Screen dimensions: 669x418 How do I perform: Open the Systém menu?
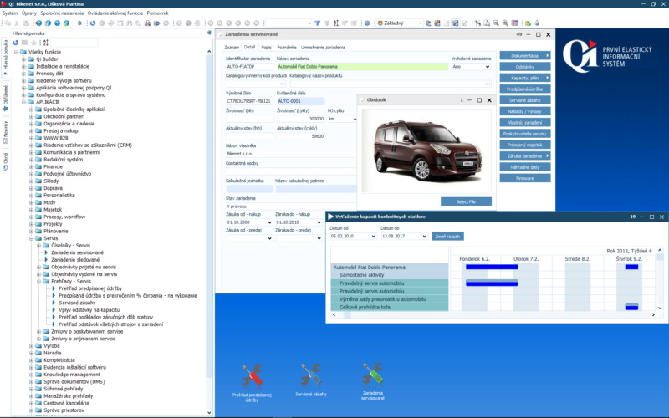(10, 13)
